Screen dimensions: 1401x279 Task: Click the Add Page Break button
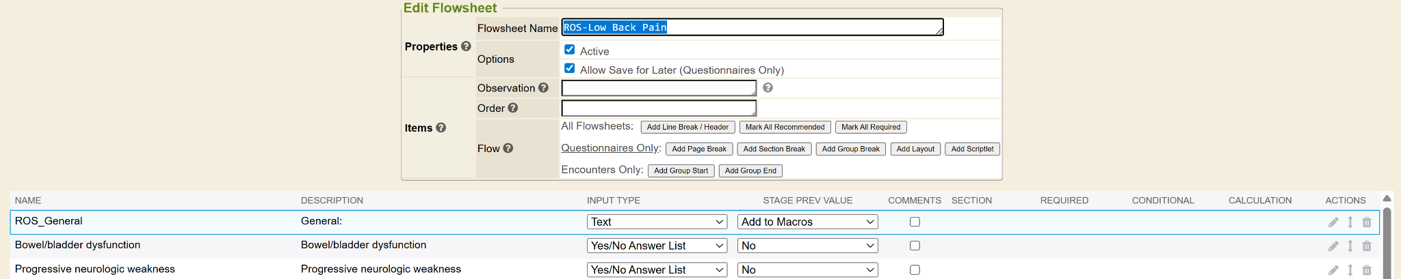point(698,149)
